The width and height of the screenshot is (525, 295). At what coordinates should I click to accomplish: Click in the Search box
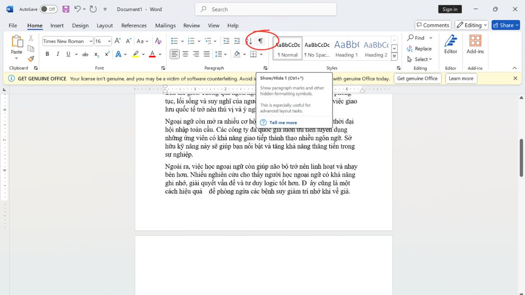tap(266, 9)
